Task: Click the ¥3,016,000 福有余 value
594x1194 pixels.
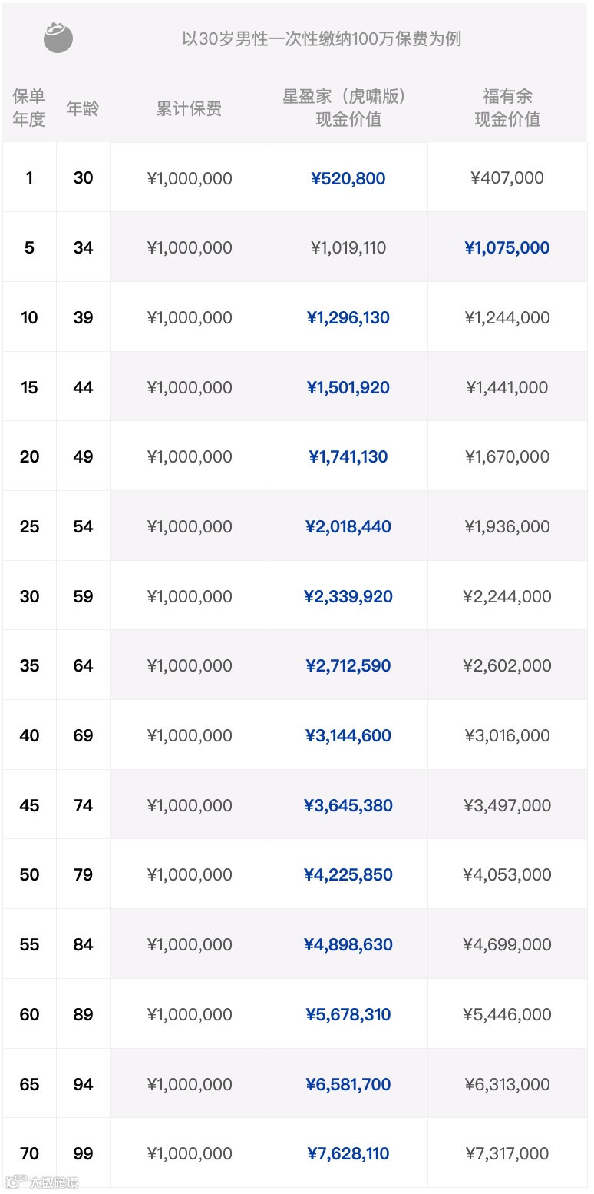Action: coord(507,735)
